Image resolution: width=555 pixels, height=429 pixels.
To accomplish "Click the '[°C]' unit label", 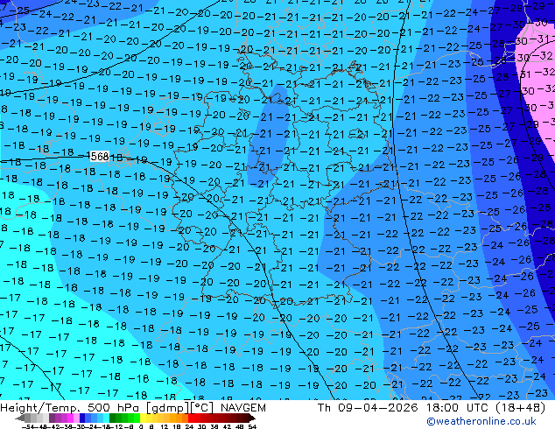I will click(202, 408).
